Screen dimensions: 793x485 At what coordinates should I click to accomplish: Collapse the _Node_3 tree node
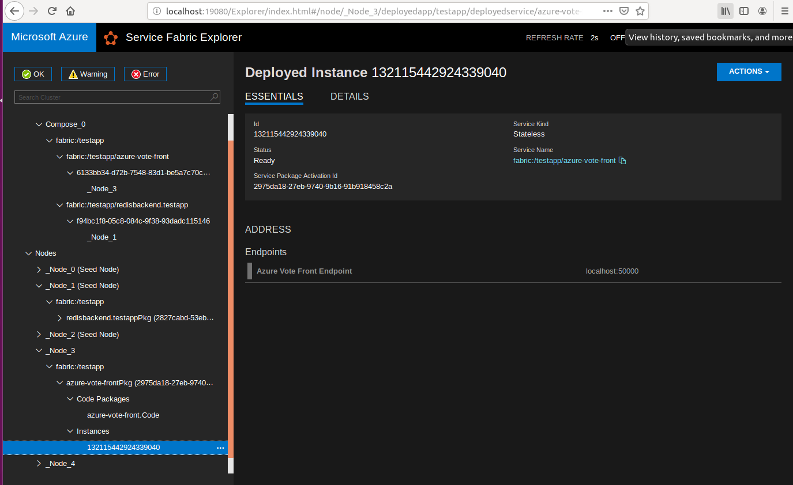click(38, 350)
